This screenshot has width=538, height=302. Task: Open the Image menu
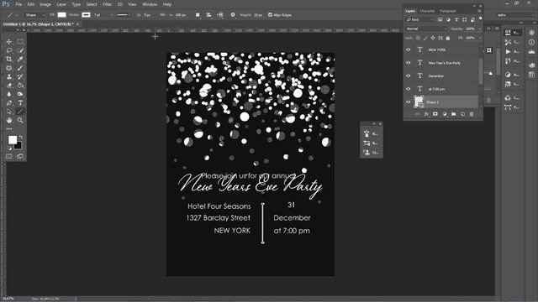pos(45,4)
